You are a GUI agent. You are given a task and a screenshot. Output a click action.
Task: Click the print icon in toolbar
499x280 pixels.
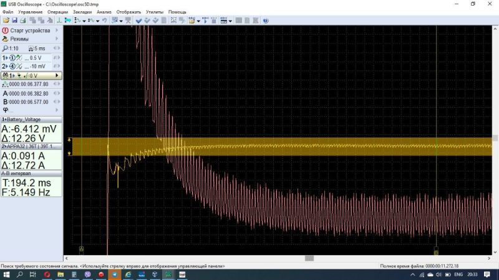(23, 21)
